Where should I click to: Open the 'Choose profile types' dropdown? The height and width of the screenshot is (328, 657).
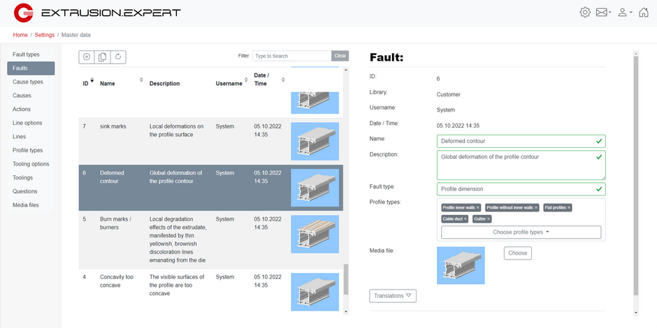pos(521,232)
